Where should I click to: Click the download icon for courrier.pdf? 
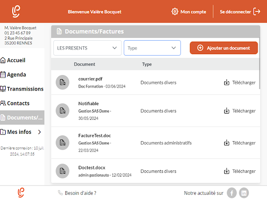pyautogui.click(x=226, y=82)
